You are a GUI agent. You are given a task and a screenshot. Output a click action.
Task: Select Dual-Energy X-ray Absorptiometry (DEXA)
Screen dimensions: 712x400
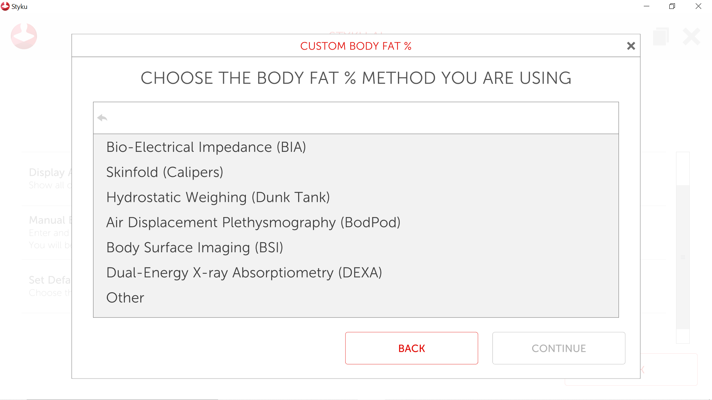244,273
